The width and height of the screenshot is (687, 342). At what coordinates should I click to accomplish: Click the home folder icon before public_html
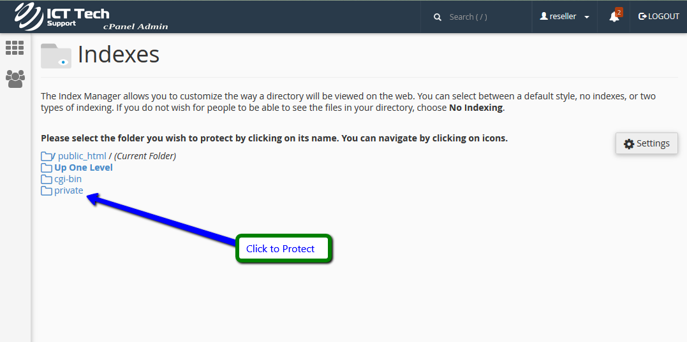pyautogui.click(x=47, y=156)
